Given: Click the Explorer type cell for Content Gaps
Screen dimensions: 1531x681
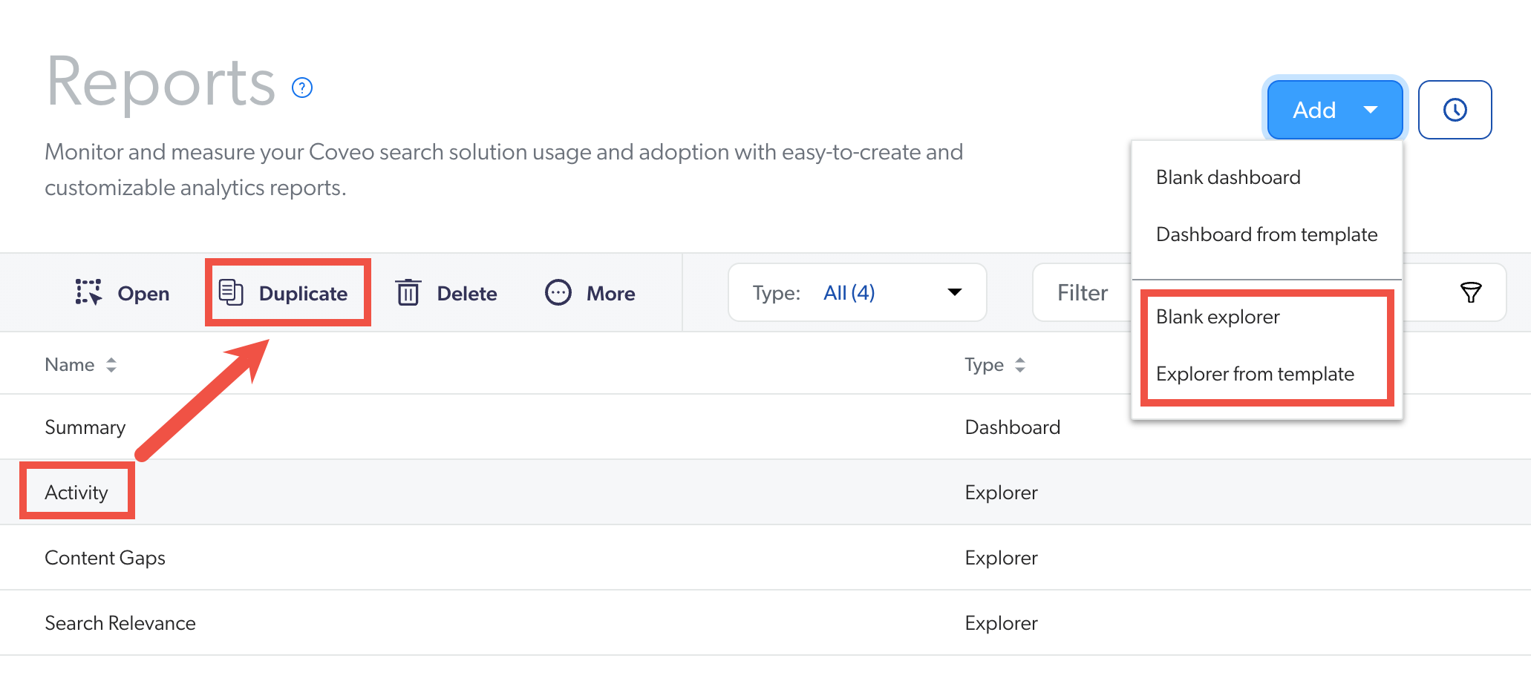Looking at the screenshot, I should (1001, 558).
